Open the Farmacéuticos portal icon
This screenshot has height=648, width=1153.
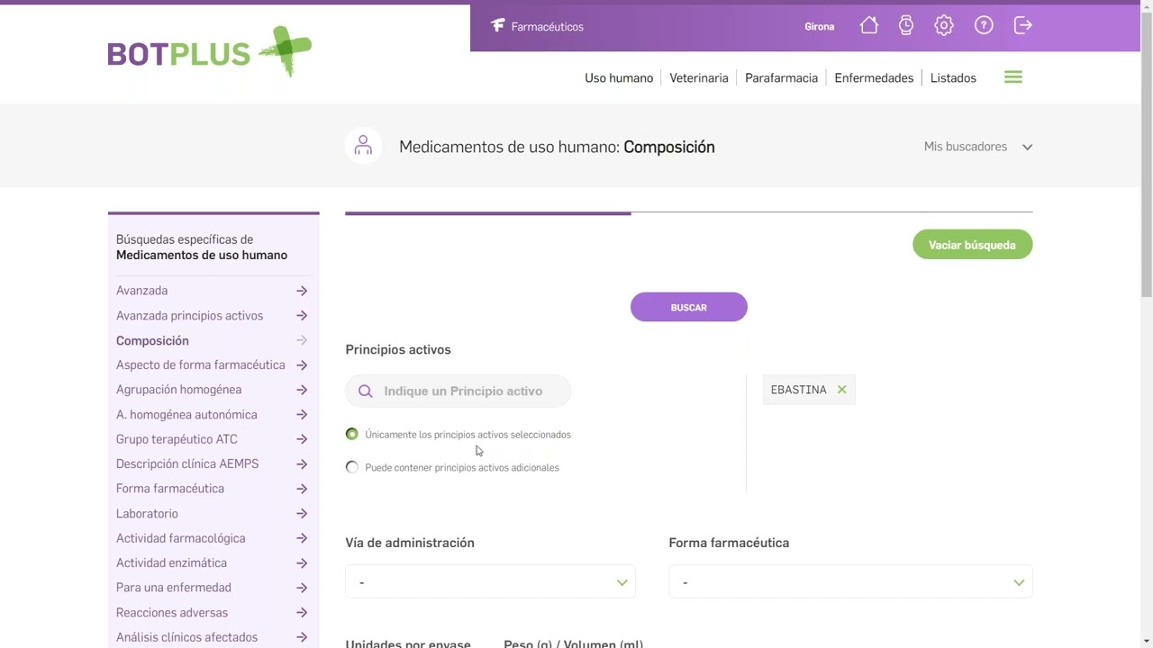point(497,26)
